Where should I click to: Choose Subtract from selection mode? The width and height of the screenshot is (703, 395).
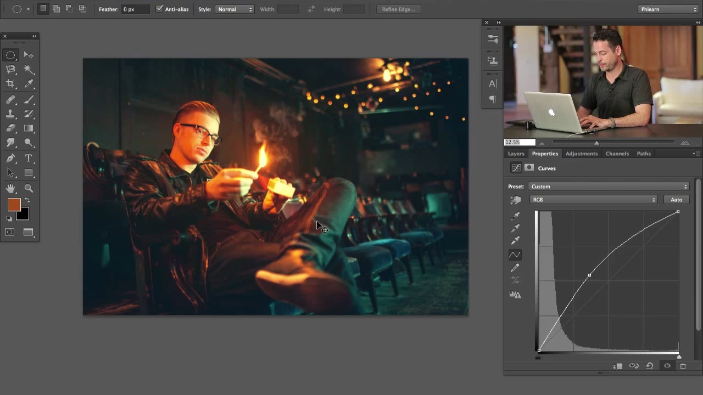(x=69, y=9)
